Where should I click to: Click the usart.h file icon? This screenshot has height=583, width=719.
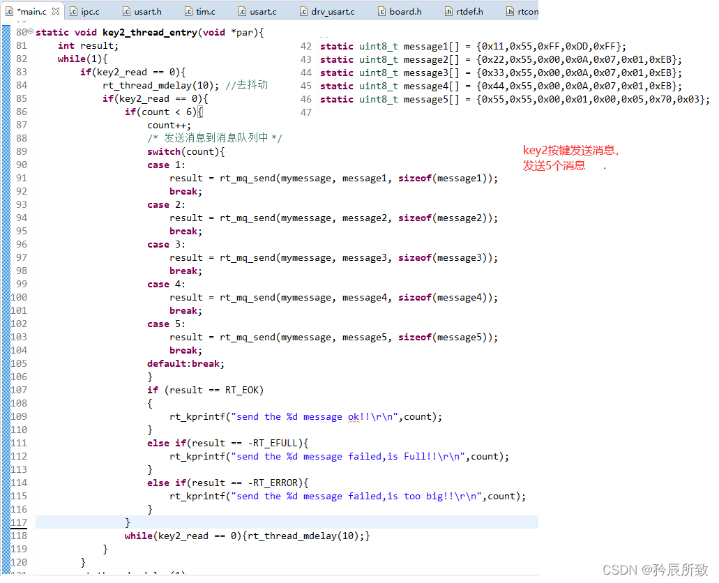point(126,11)
